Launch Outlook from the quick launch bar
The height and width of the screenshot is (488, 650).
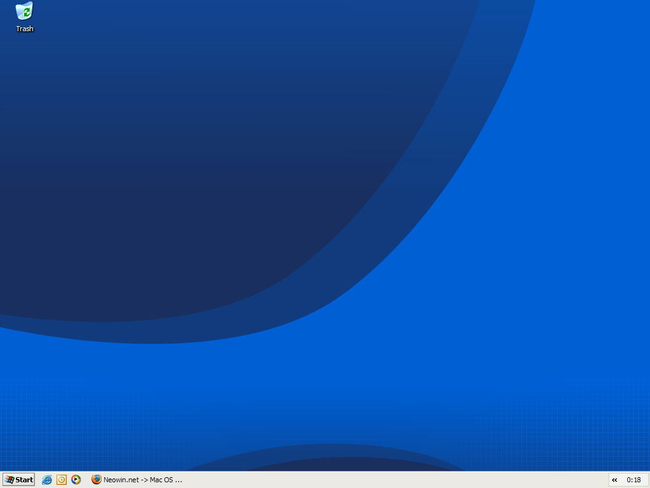tap(62, 480)
